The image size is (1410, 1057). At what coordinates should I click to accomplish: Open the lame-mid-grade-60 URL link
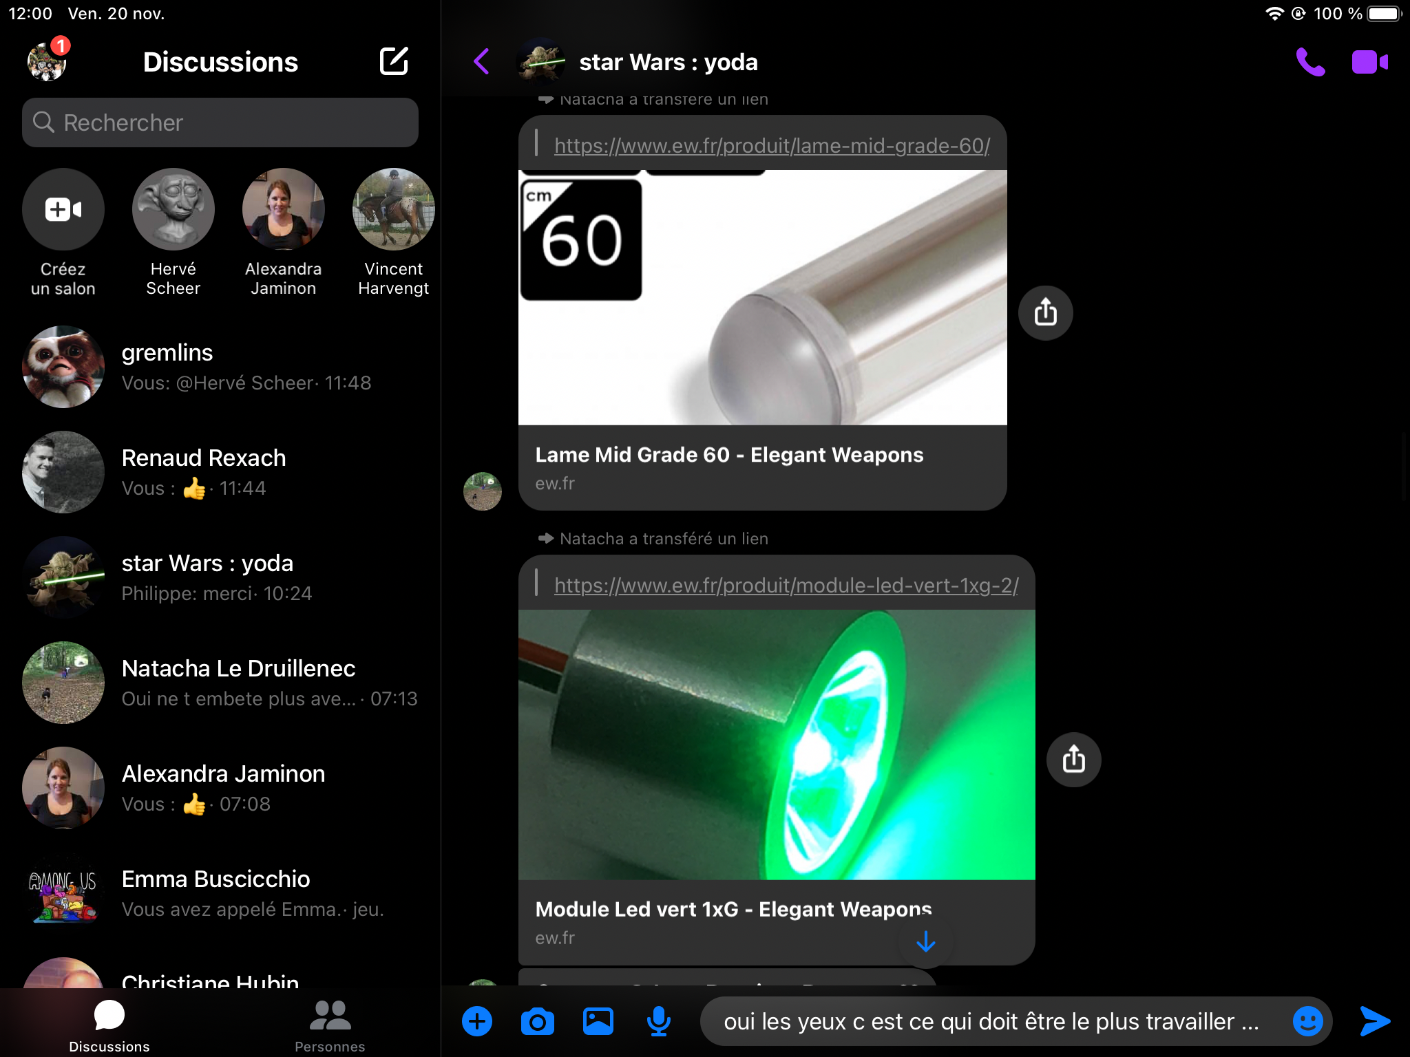(x=772, y=146)
